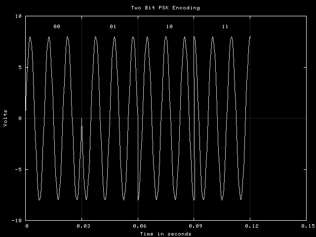The width and height of the screenshot is (316, 237).
Task: Click the 0.12 x-axis tick label
Action: click(250, 226)
